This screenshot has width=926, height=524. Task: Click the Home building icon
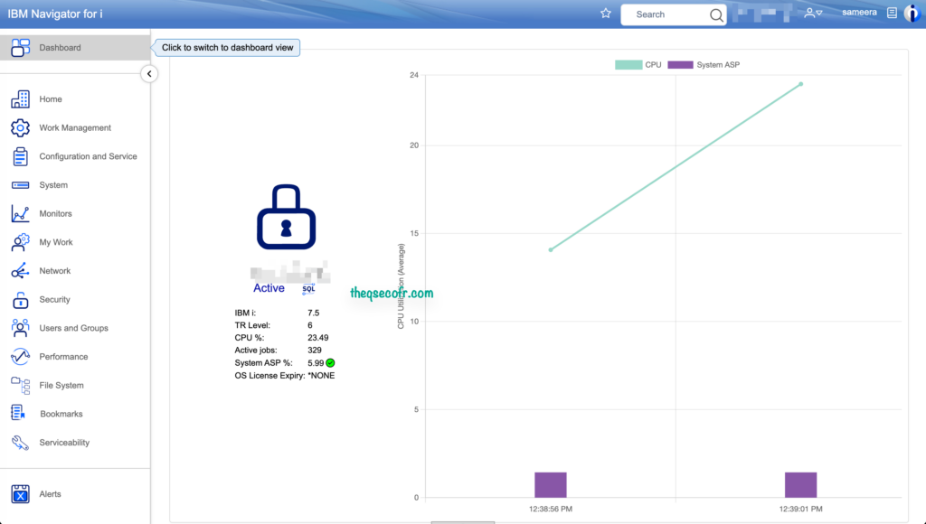point(20,99)
